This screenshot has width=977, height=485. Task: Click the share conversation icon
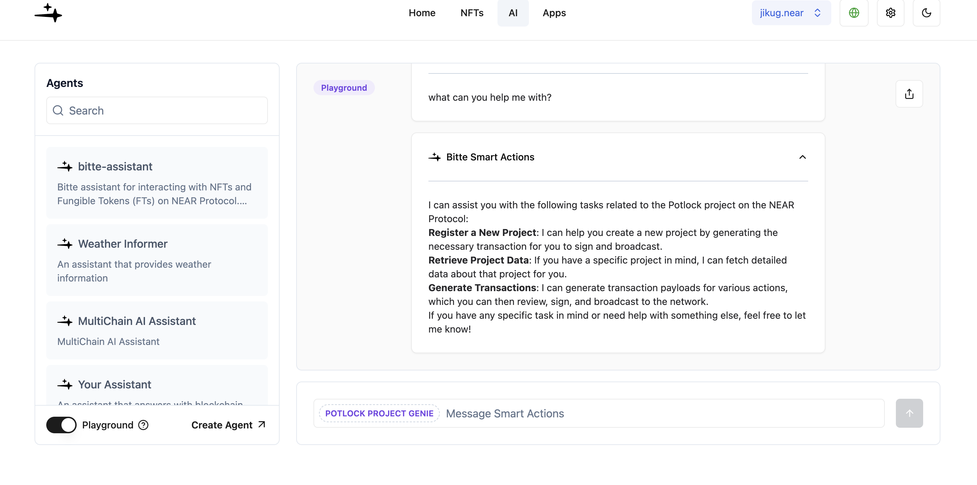coord(909,93)
